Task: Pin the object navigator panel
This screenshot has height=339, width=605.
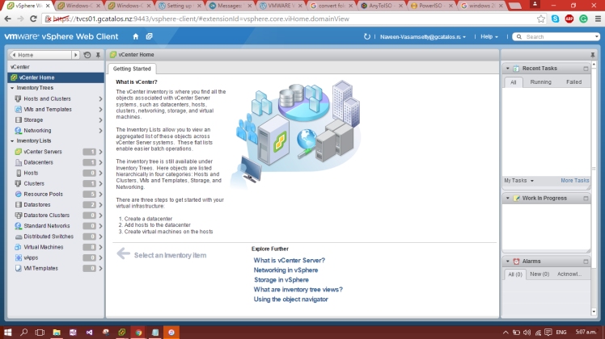Action: (98, 55)
